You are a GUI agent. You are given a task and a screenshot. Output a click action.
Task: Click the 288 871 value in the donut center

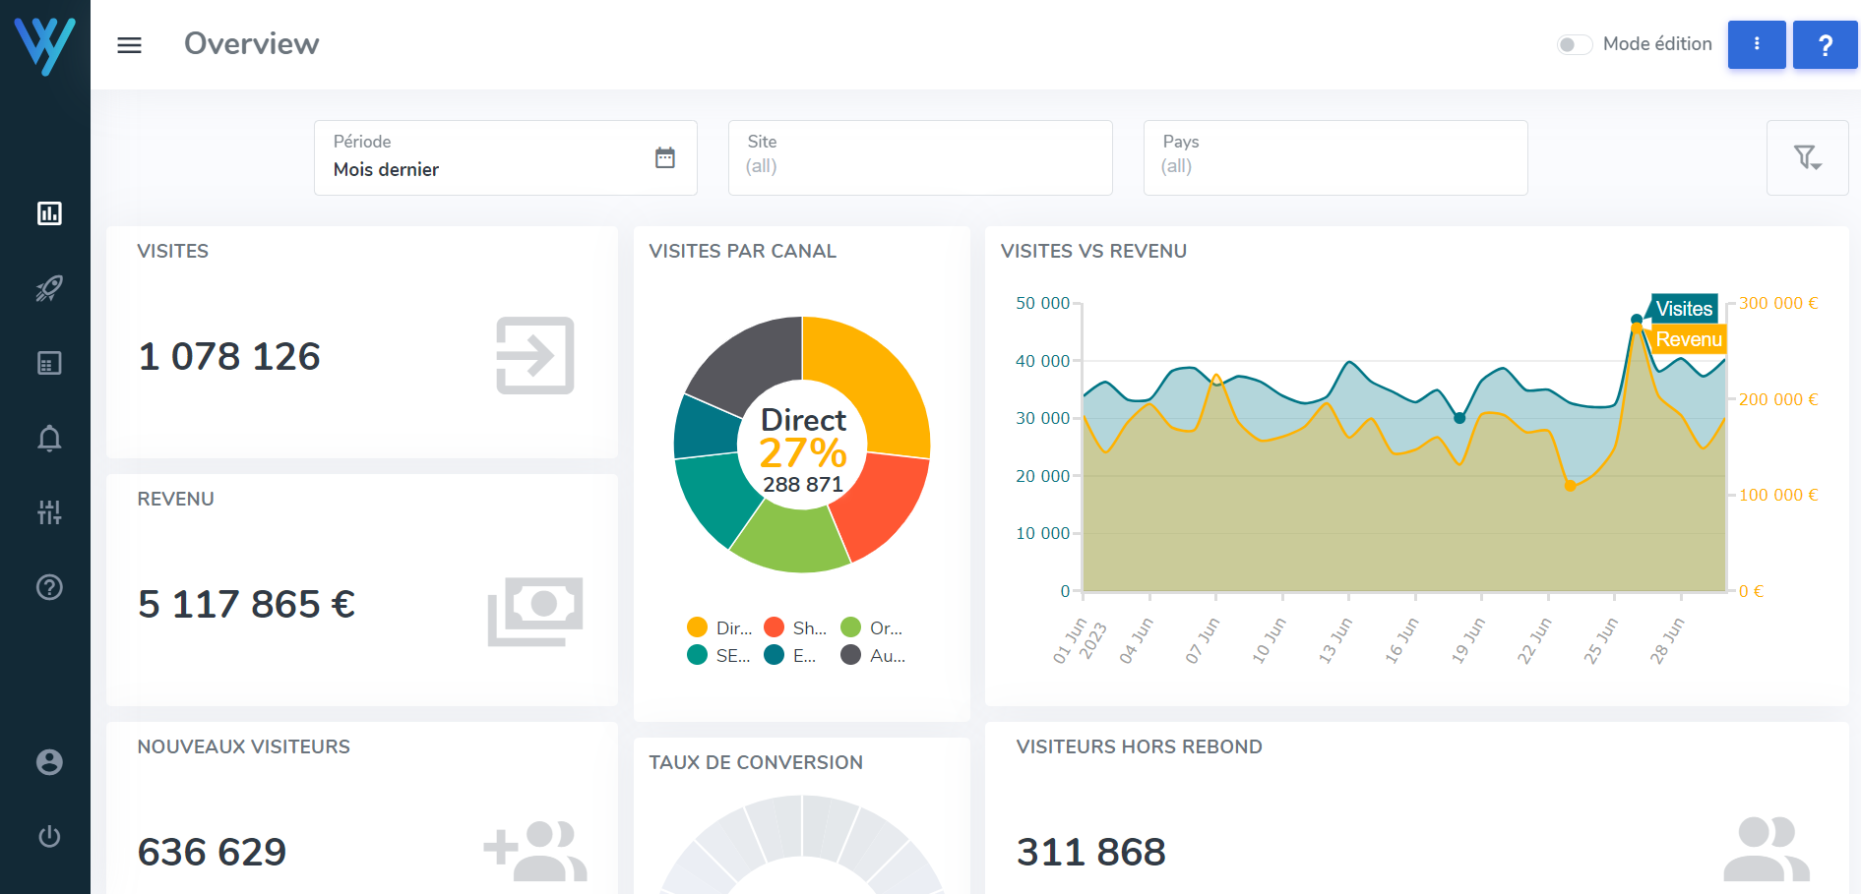coord(803,485)
